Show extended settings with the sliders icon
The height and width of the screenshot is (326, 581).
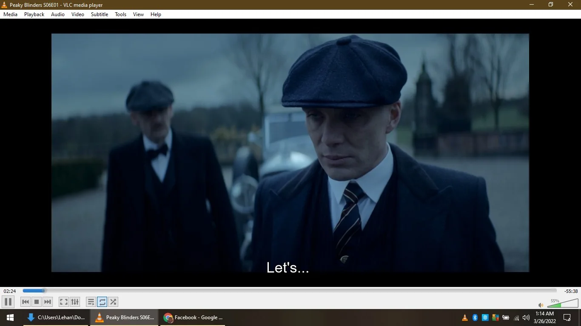(75, 302)
